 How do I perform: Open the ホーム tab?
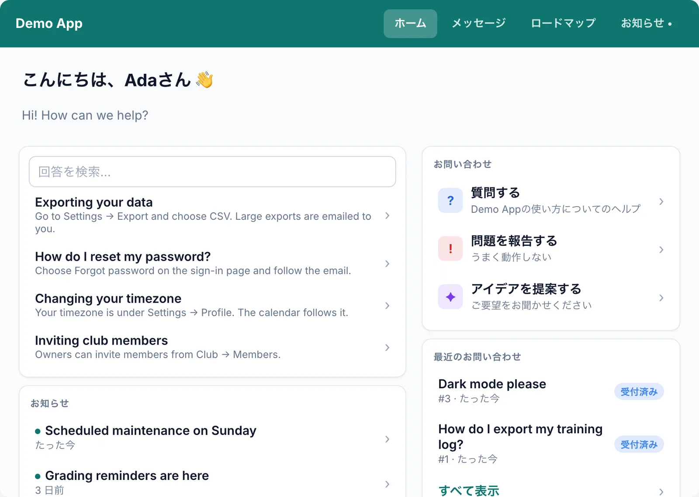point(410,23)
